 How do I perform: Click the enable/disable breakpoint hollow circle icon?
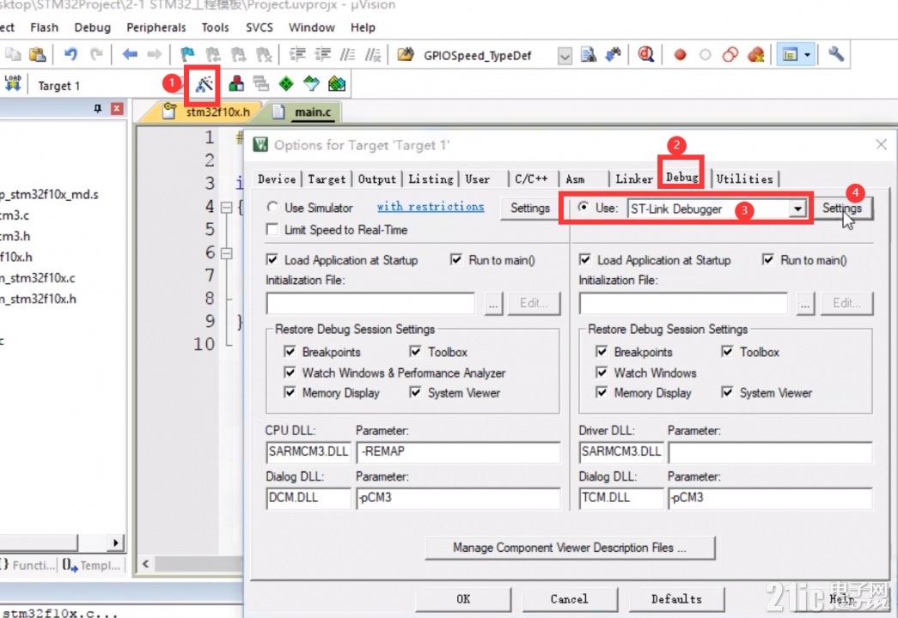(x=705, y=55)
